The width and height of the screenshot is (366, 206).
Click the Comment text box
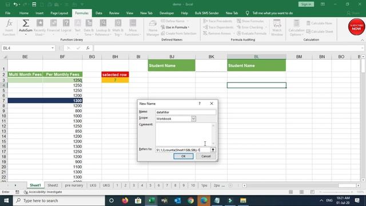185,134
